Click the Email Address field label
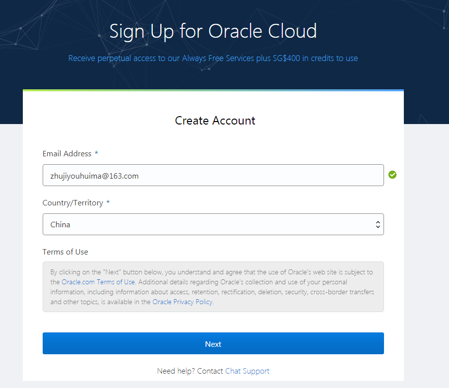This screenshot has height=388, width=449. point(67,154)
